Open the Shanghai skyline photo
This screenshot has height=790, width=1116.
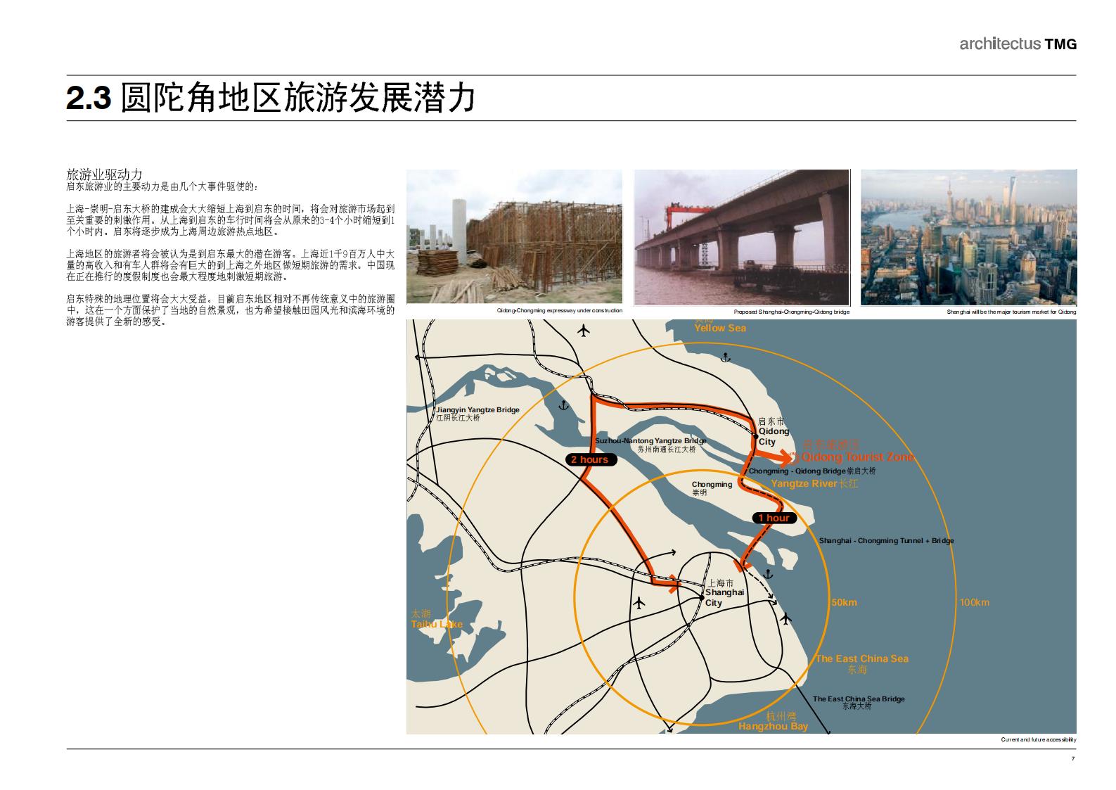click(x=968, y=237)
